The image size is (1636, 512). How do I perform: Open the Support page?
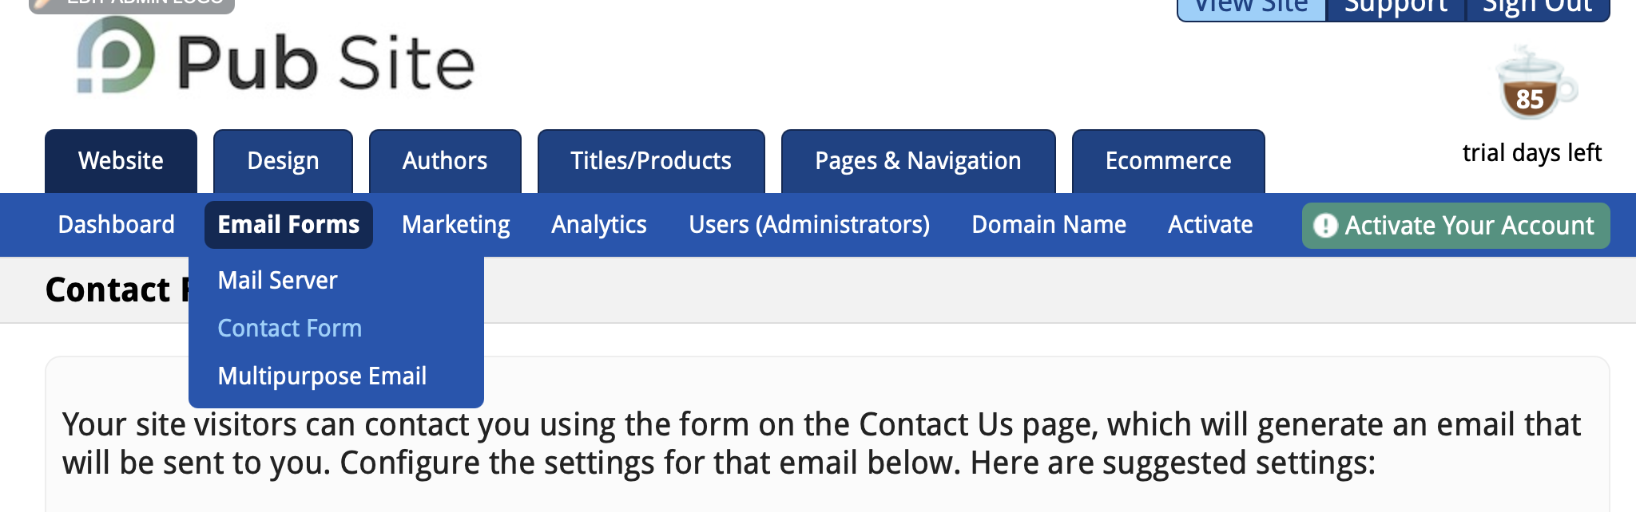pyautogui.click(x=1396, y=6)
